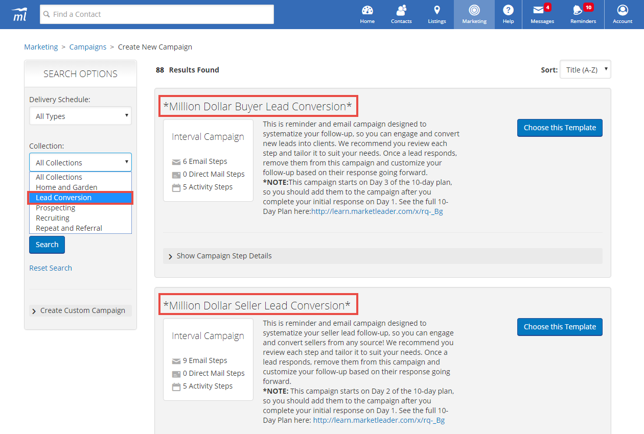
Task: Open the Sort Title (A-Z) dropdown
Action: click(585, 69)
